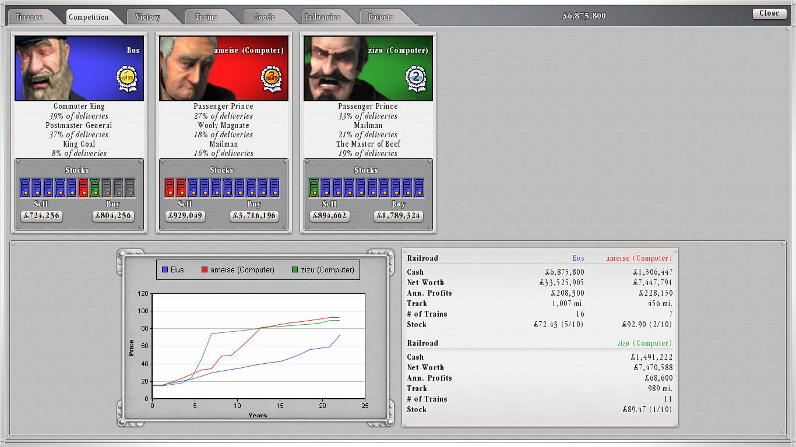
Task: Click ameise net worth £7,447,791
Action: [653, 283]
